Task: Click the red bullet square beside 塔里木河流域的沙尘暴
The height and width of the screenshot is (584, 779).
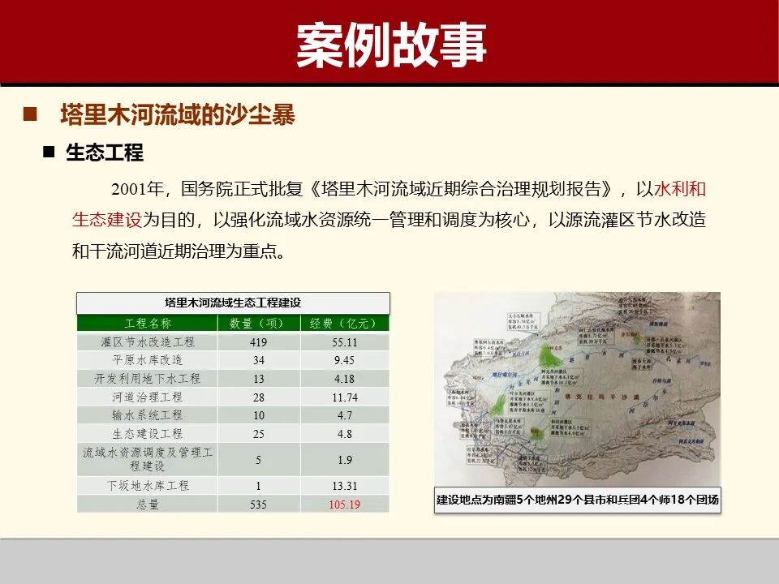Action: tap(31, 112)
